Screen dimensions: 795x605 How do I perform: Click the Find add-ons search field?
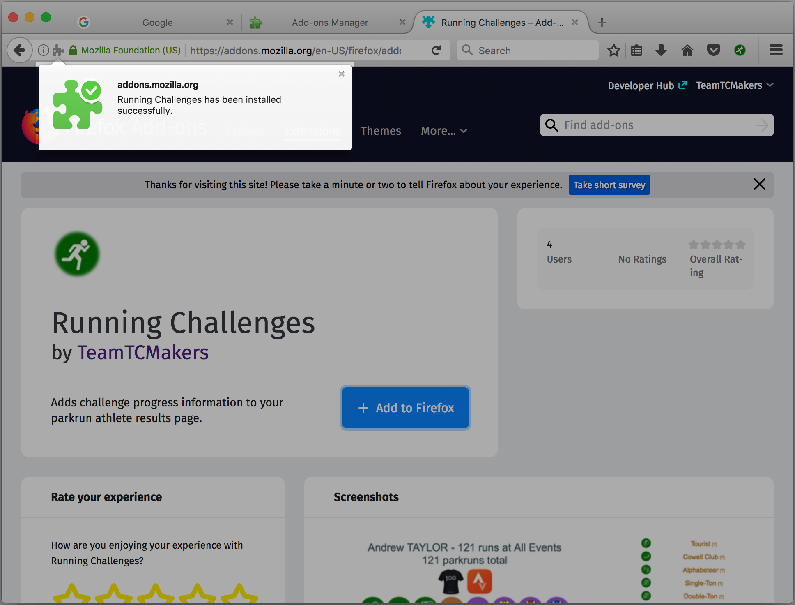coord(656,125)
